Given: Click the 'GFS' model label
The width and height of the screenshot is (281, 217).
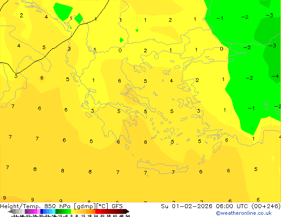Looking at the screenshot, I should [x=117, y=206].
